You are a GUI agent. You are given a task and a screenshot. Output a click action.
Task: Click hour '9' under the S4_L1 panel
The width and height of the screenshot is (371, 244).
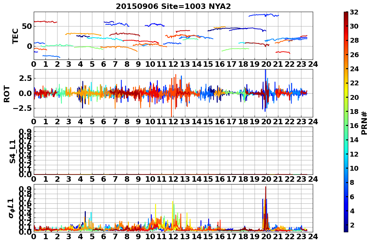point(138,179)
